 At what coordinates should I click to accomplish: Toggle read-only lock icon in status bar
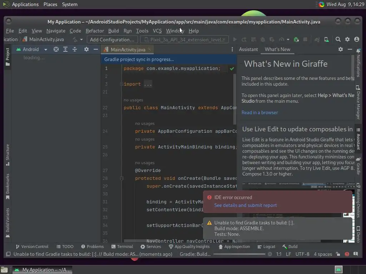pyautogui.click(x=338, y=254)
